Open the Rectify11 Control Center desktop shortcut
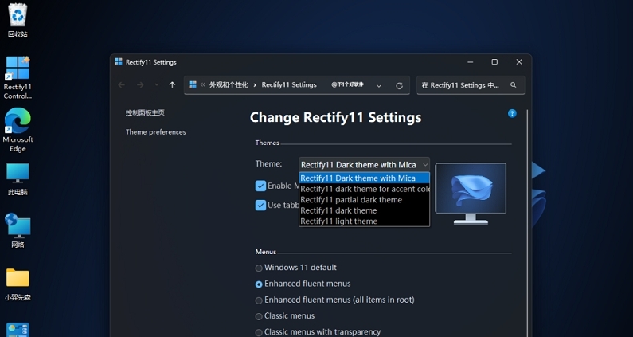The image size is (633, 337). (x=18, y=77)
